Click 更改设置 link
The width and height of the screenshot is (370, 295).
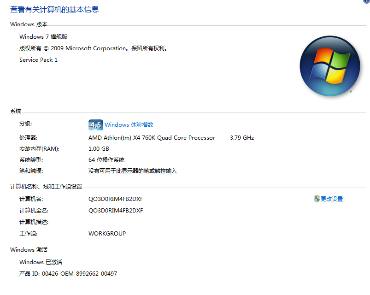point(332,199)
